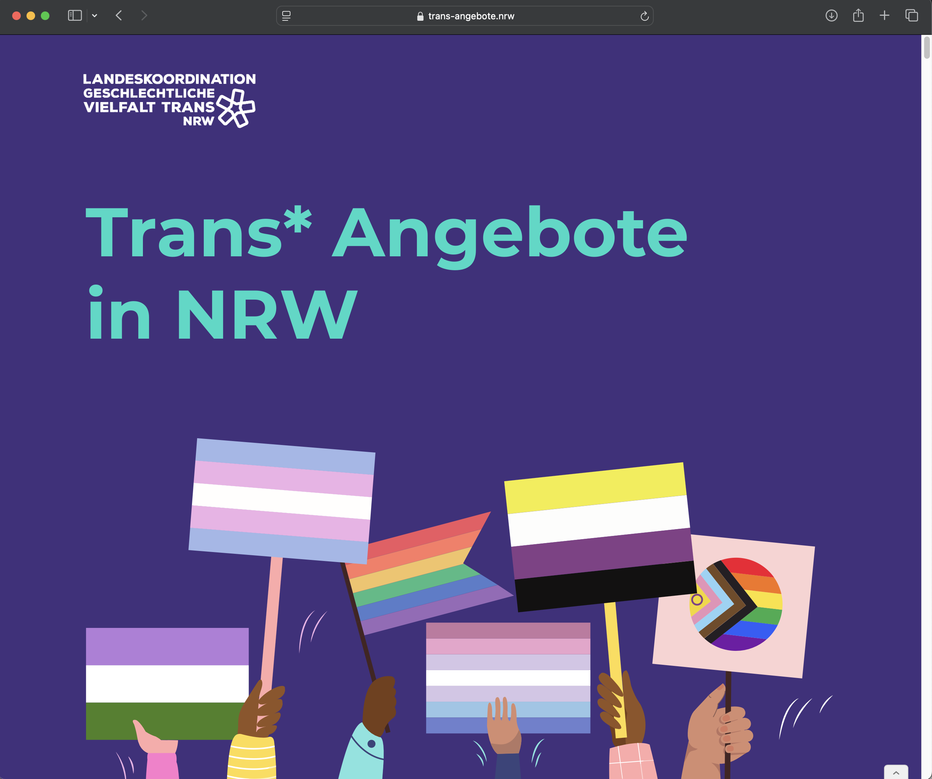This screenshot has height=779, width=932.
Task: Click the transgender pride flag illustration
Action: [x=282, y=501]
